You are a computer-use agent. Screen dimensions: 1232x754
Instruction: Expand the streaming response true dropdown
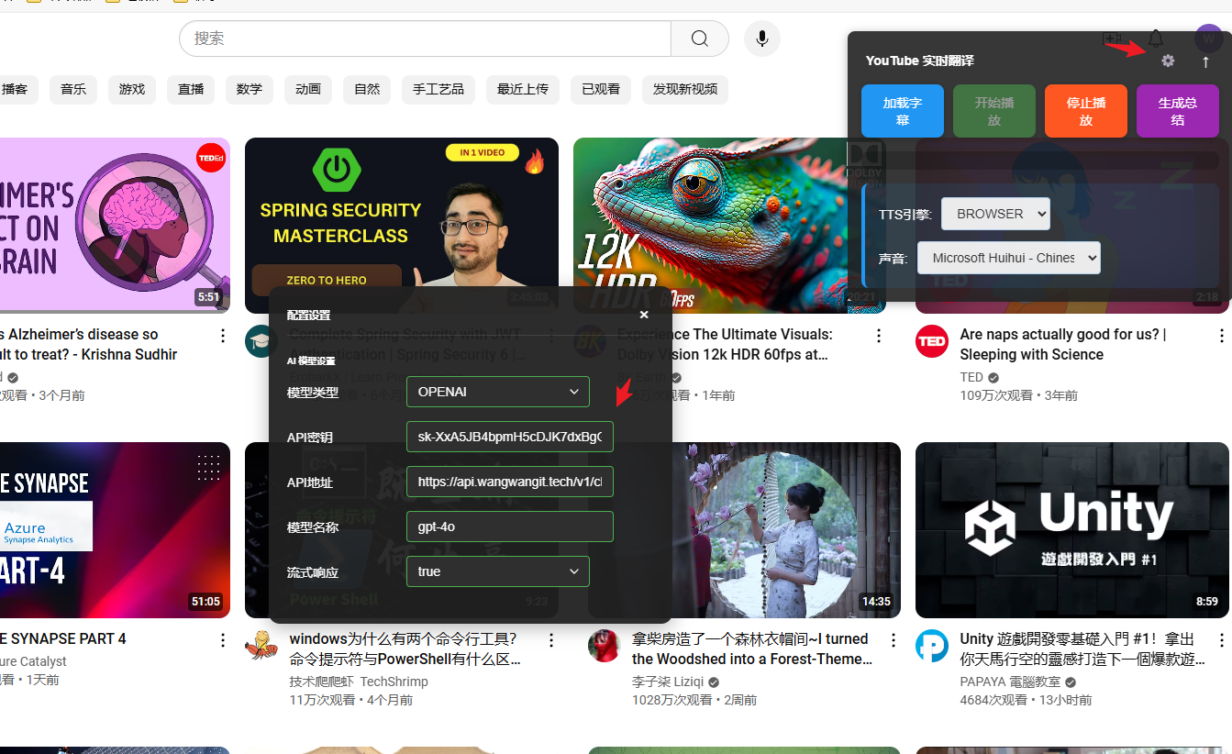pyautogui.click(x=497, y=571)
